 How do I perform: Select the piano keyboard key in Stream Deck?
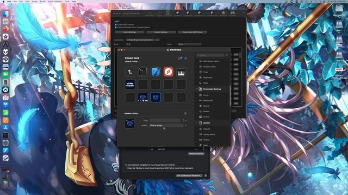coord(181,72)
